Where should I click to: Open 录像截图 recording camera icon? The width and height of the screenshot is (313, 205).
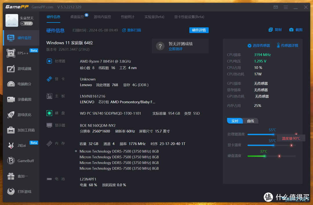[11, 99]
